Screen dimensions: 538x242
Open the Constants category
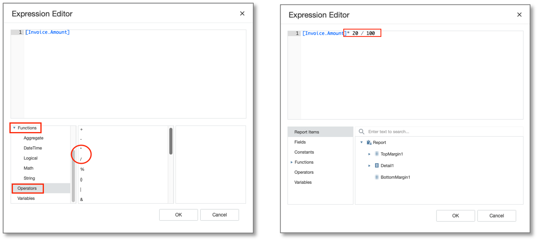(304, 152)
